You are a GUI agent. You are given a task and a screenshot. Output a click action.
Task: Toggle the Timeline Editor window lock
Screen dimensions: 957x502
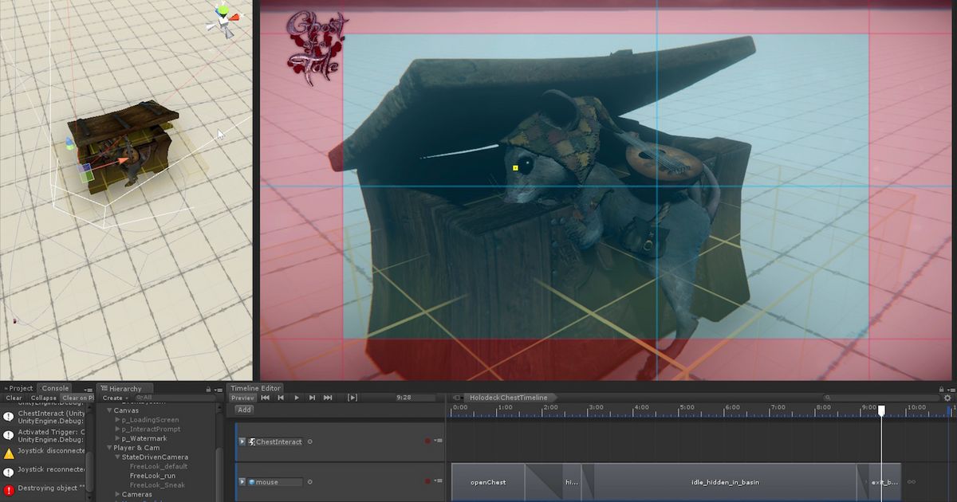pyautogui.click(x=941, y=389)
